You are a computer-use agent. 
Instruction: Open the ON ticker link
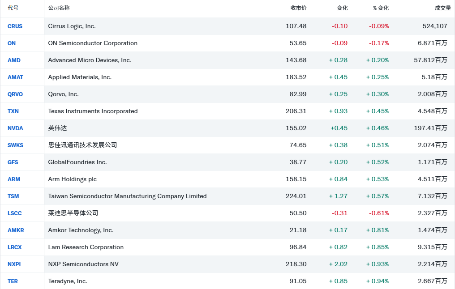point(12,43)
